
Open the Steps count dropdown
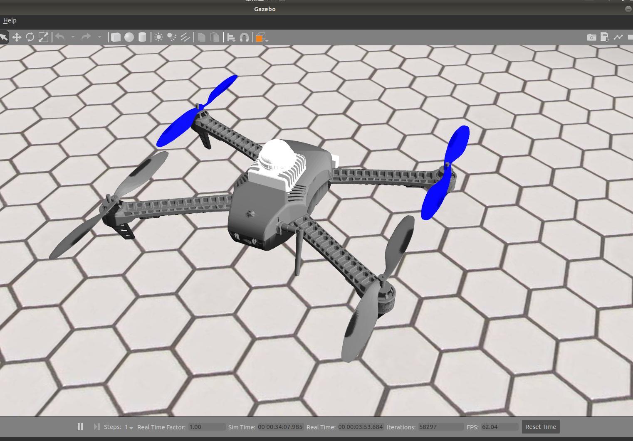[129, 427]
